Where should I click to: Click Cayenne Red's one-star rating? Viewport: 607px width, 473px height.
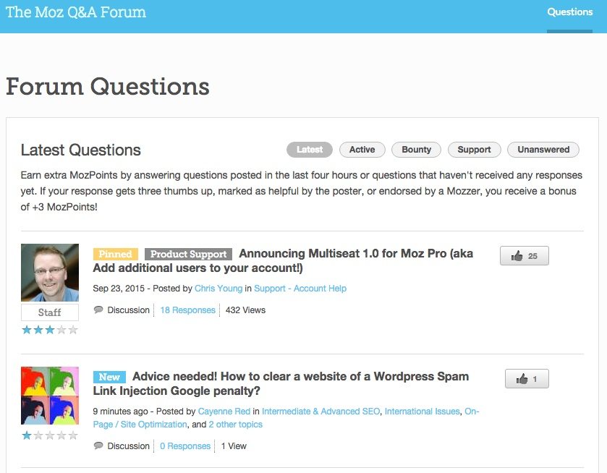[x=49, y=435]
